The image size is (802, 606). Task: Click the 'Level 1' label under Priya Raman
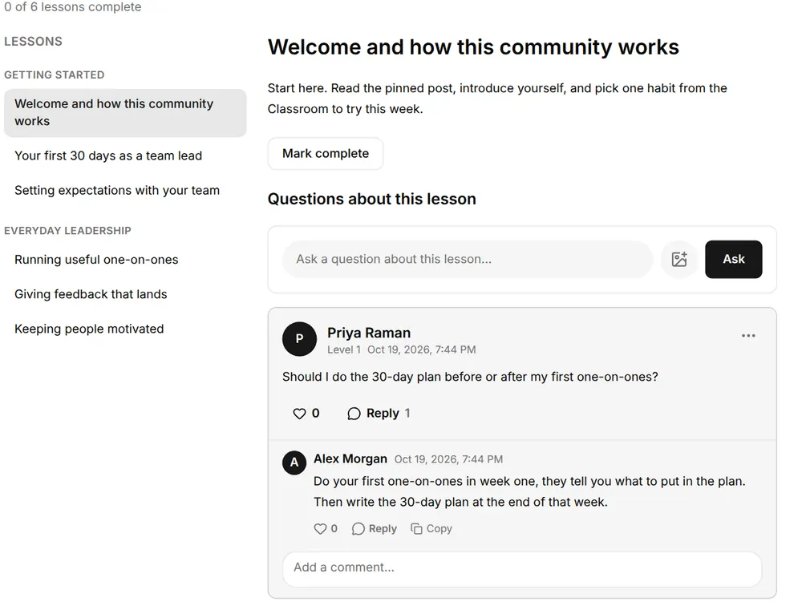click(344, 349)
